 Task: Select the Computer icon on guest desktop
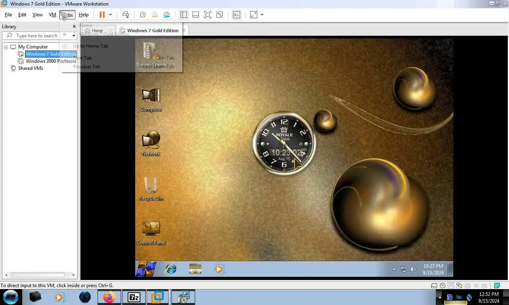(x=151, y=99)
